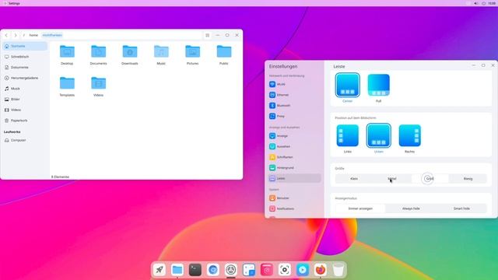The image size is (498, 280).
Task: Open the trash can in the dock
Action: pos(338,270)
